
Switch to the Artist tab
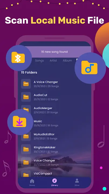53,61
